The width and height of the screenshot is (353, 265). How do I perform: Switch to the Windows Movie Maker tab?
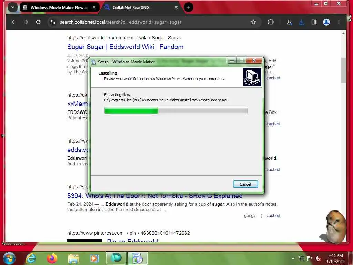[x=59, y=8]
